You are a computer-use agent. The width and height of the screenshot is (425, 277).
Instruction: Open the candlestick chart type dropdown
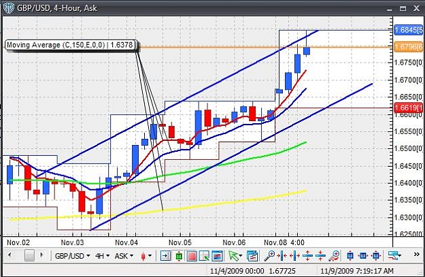pyautogui.click(x=146, y=256)
